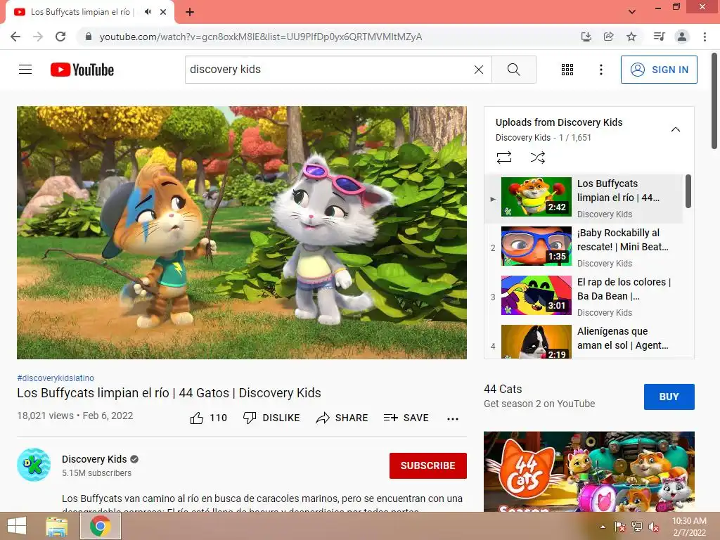
Task: Open the YouTube hamburger guide menu
Action: click(x=25, y=70)
